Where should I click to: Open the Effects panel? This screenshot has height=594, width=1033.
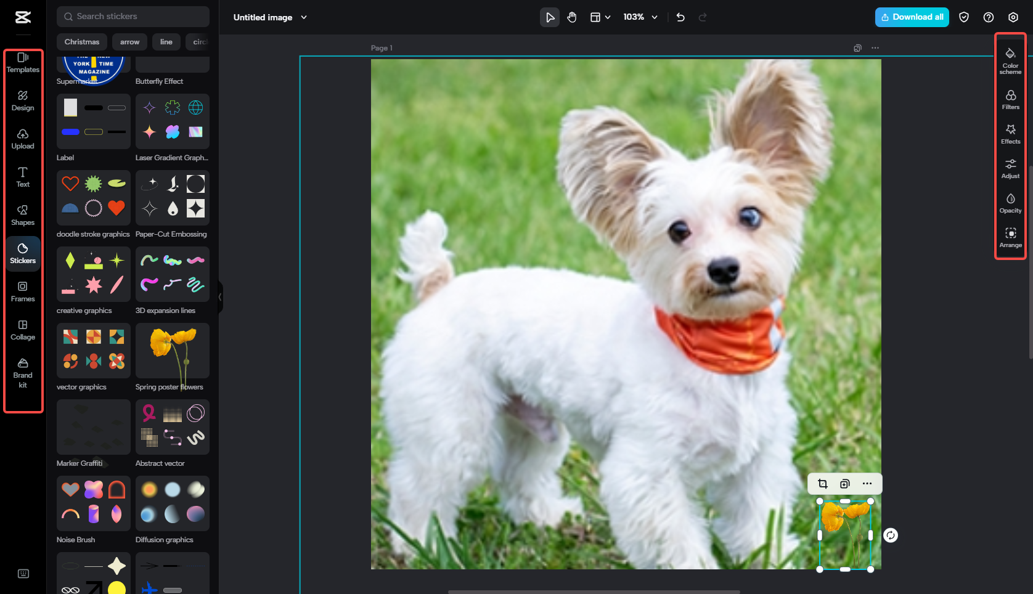pyautogui.click(x=1011, y=134)
